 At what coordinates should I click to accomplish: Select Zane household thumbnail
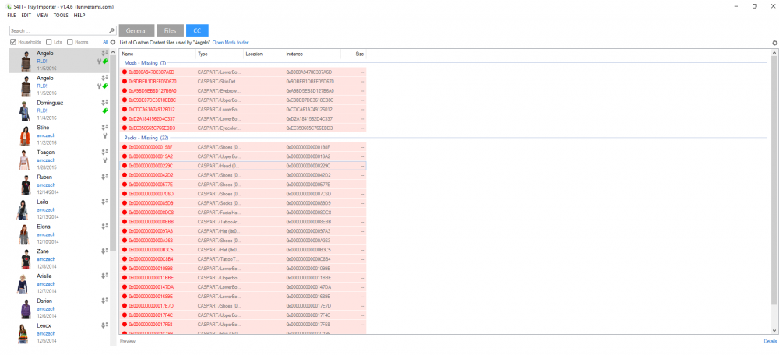tap(26, 258)
